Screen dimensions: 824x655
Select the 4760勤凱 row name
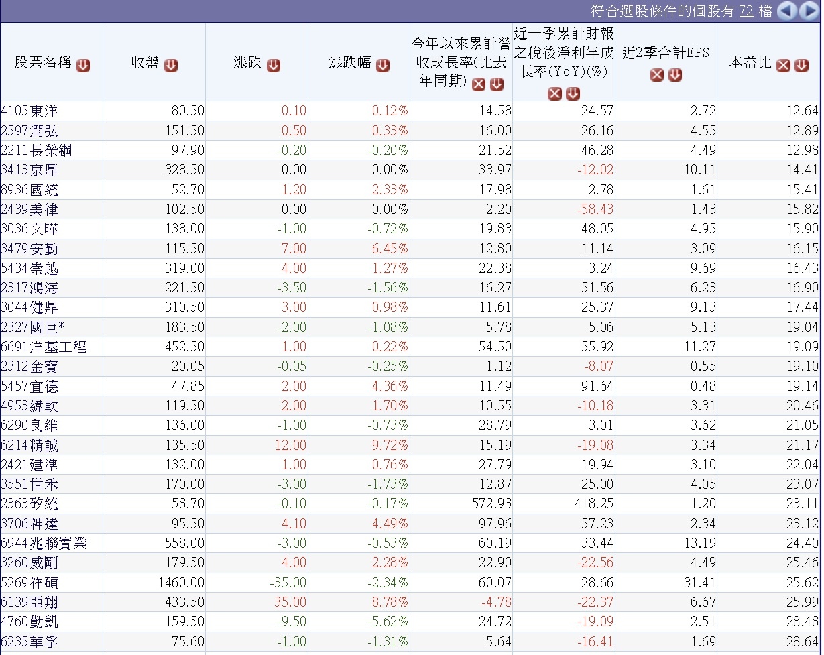pyautogui.click(x=30, y=621)
